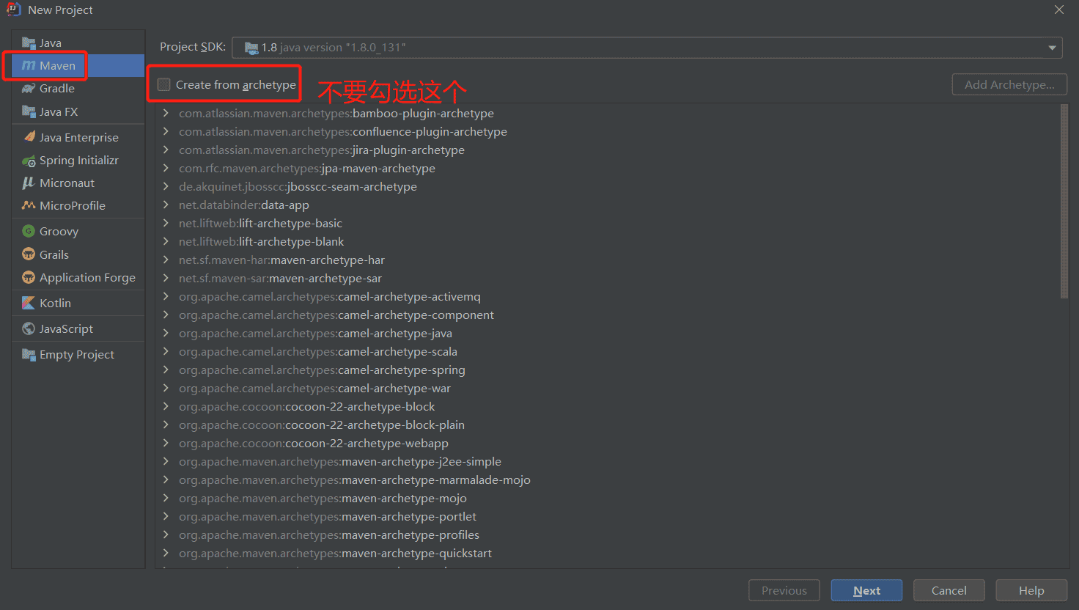Click the Java project type icon
The image size is (1079, 610).
(29, 43)
